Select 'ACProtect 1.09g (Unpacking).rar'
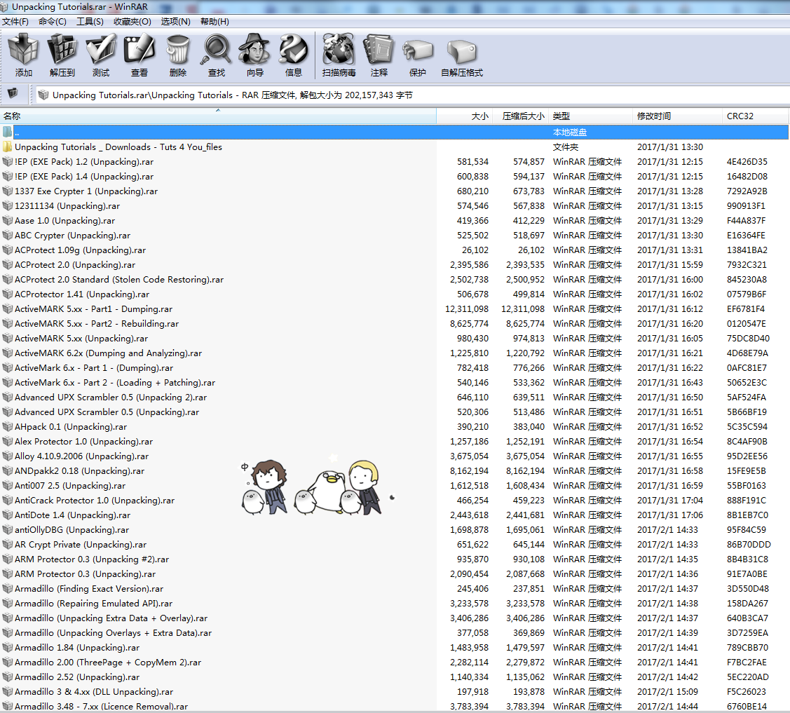Image resolution: width=790 pixels, height=713 pixels. click(80, 250)
